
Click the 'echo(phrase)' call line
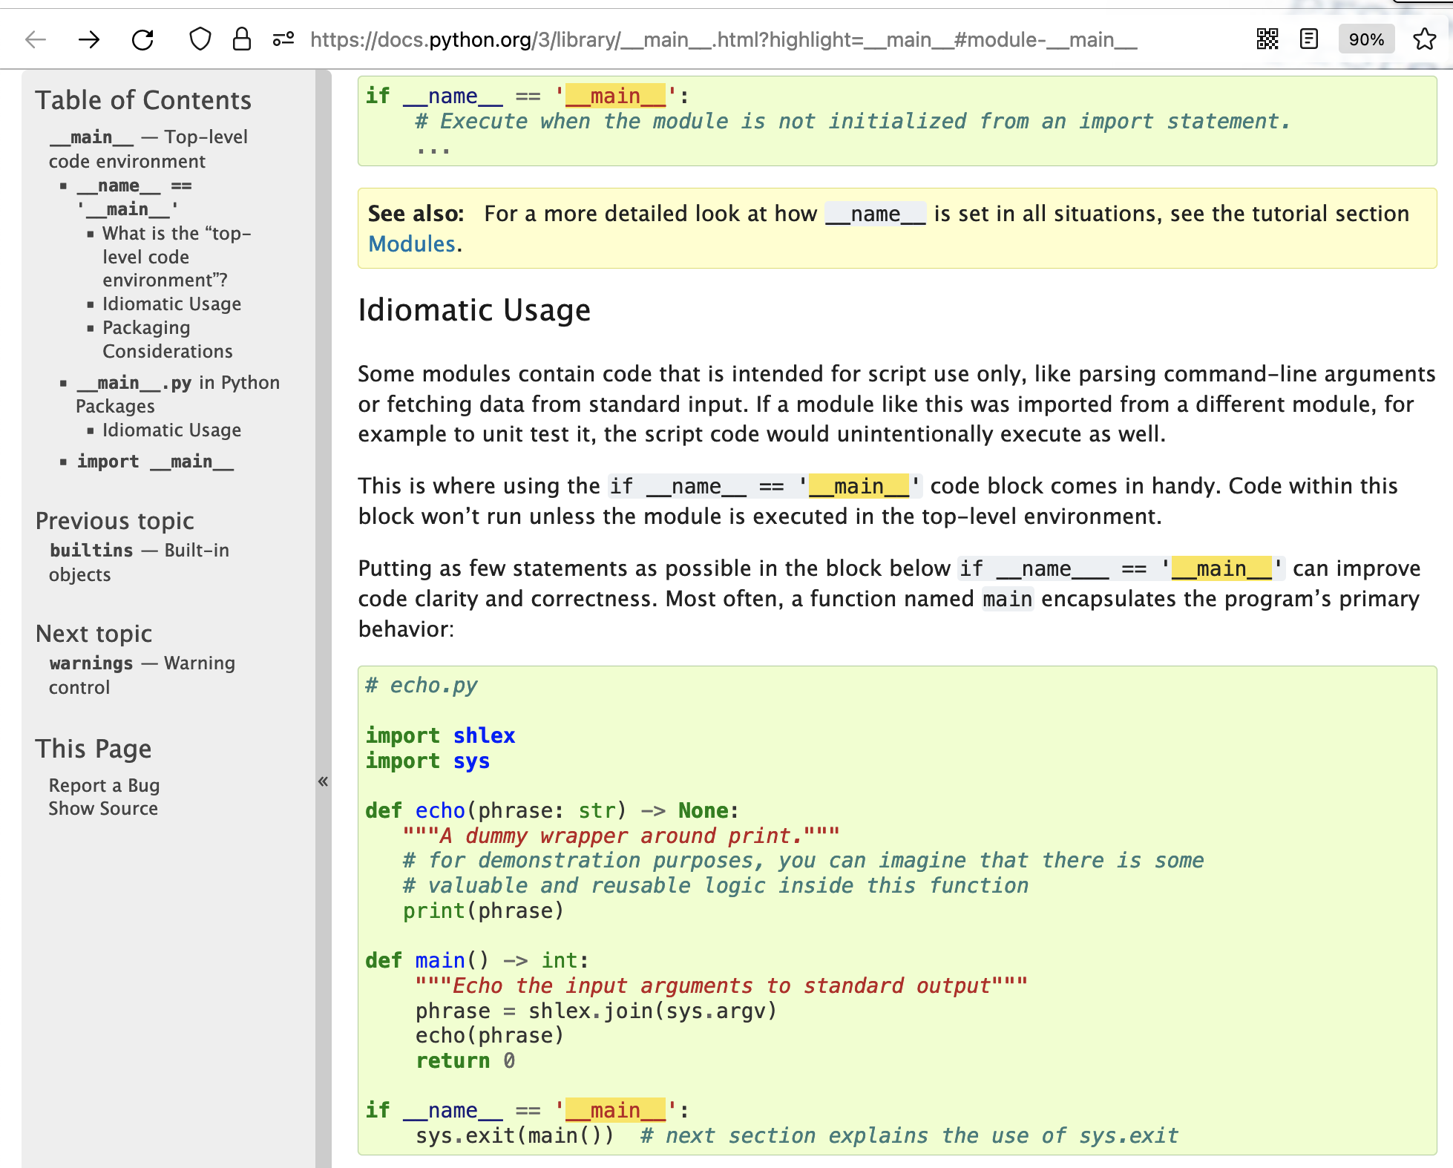coord(490,1035)
